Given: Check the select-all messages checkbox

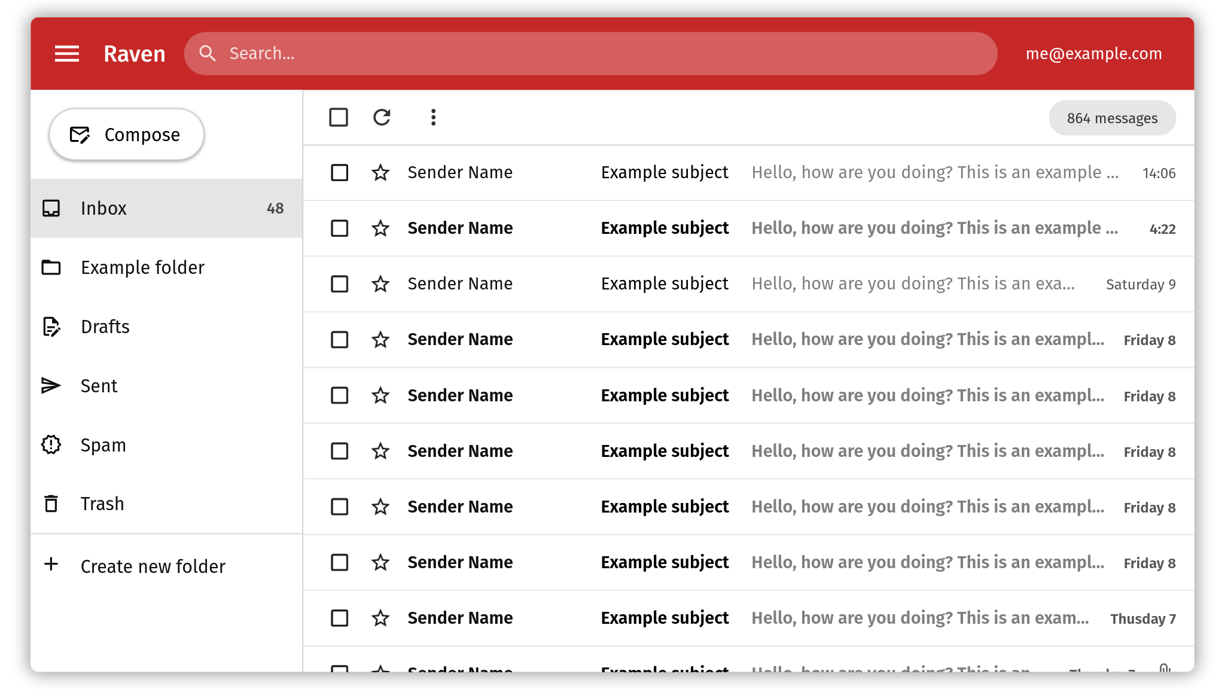Looking at the screenshot, I should pos(339,117).
